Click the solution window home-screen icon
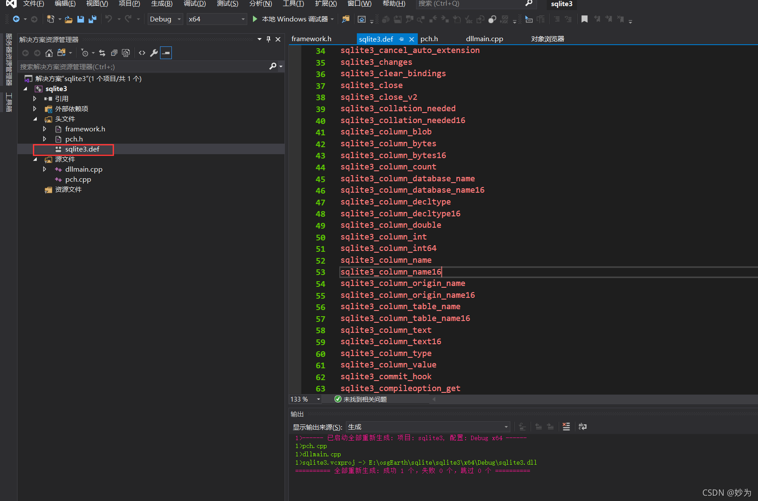The height and width of the screenshot is (501, 758). pos(362,19)
